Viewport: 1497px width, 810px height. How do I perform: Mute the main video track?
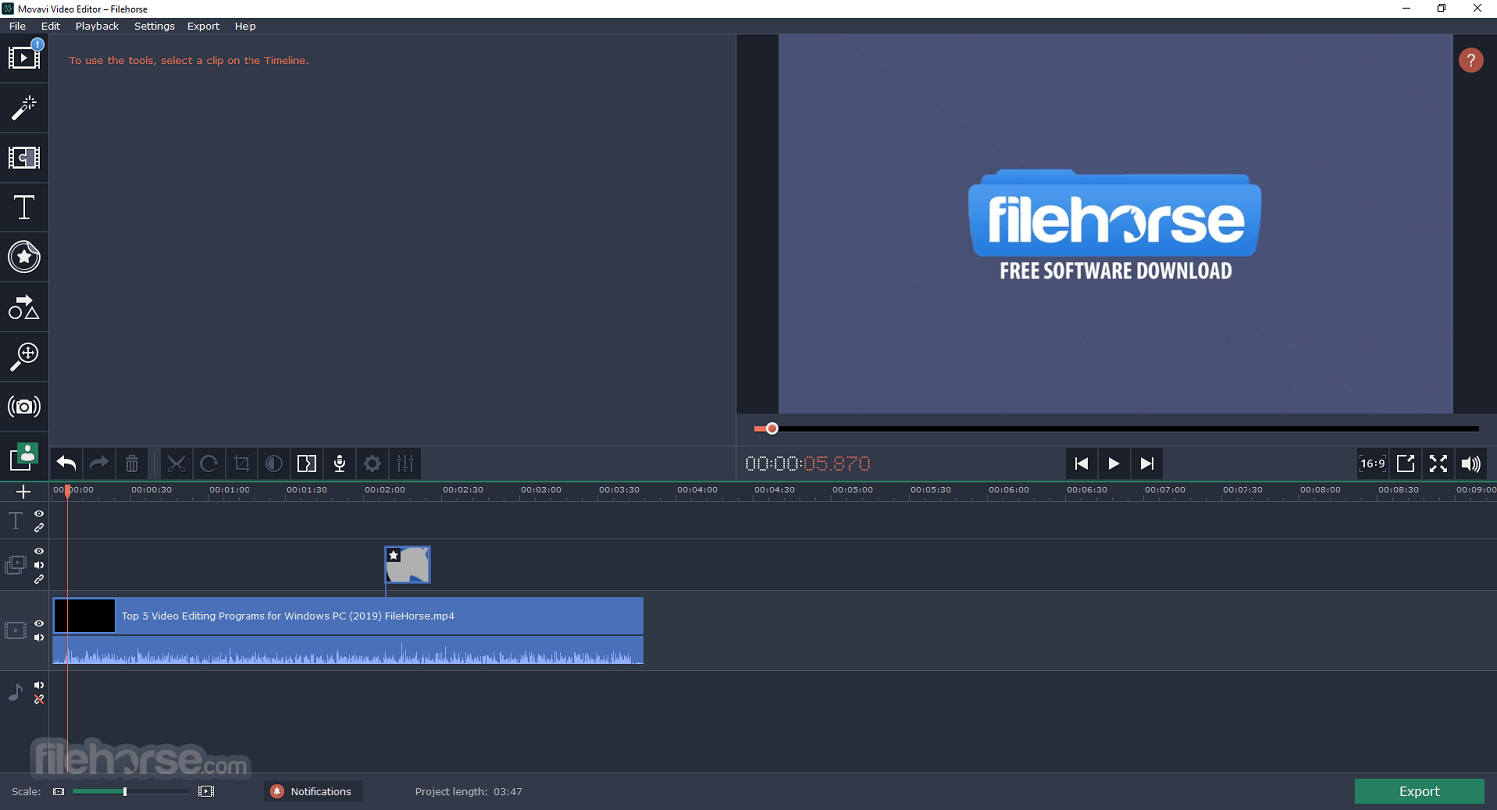39,637
